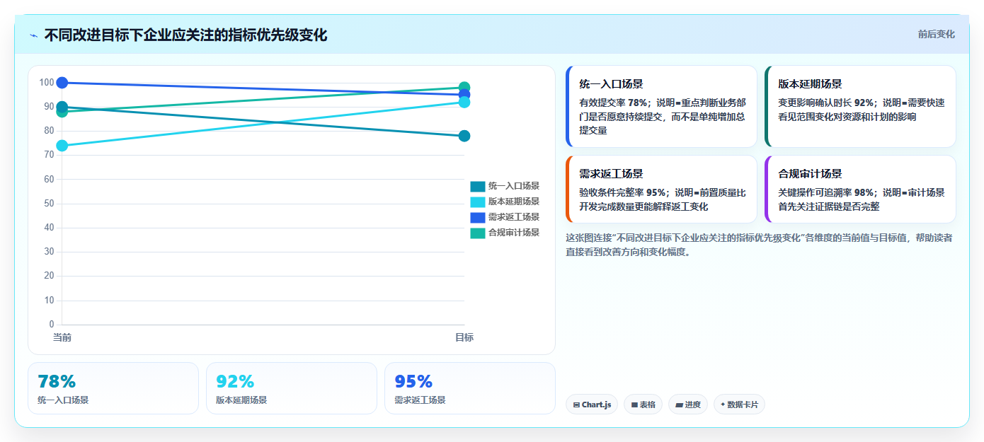Toggle the 需求返工场景 legend swatch
Screen dimensions: 984x442
tap(478, 217)
